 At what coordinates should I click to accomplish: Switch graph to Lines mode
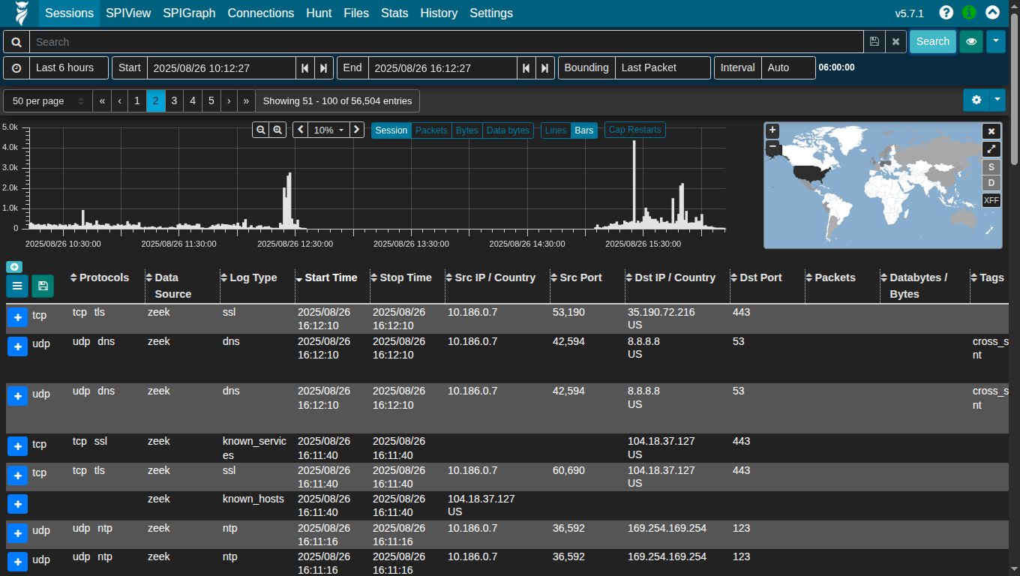point(555,130)
